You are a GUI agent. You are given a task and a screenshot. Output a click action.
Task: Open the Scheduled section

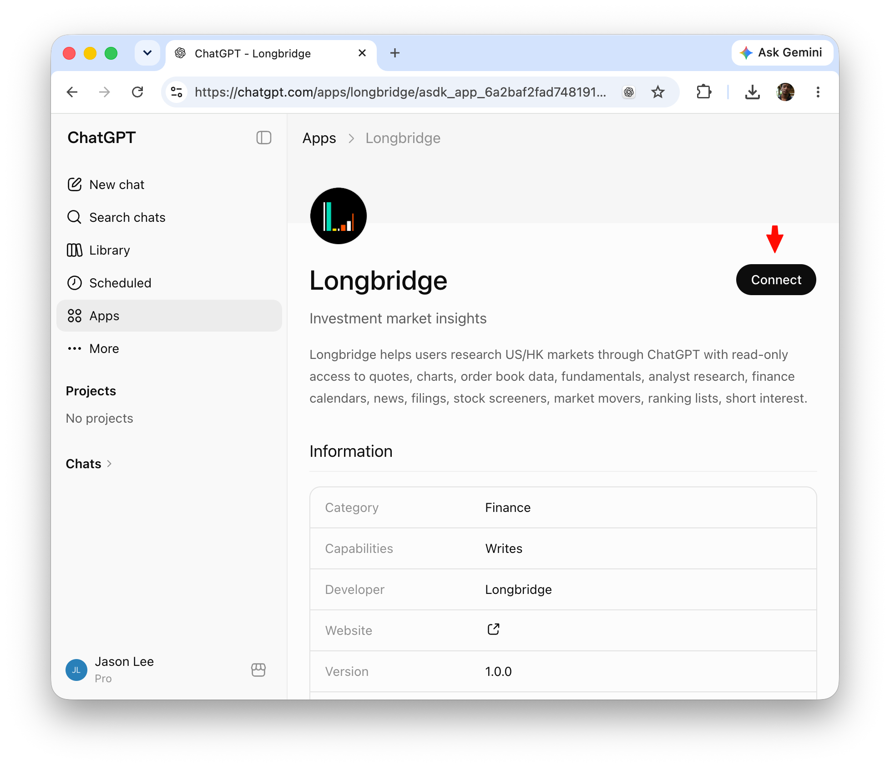coord(169,283)
